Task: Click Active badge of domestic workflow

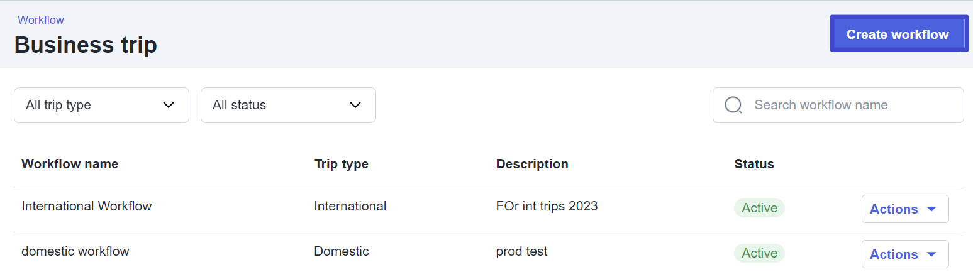Action: tap(759, 253)
